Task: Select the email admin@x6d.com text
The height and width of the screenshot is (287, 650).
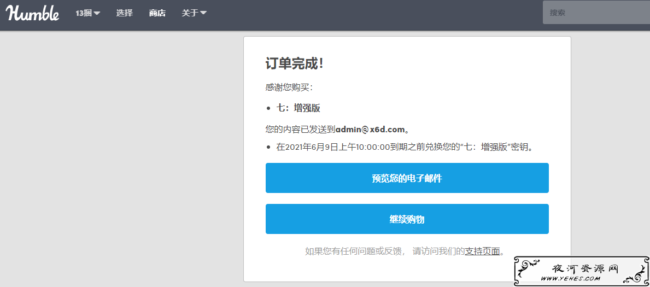Action: [370, 130]
